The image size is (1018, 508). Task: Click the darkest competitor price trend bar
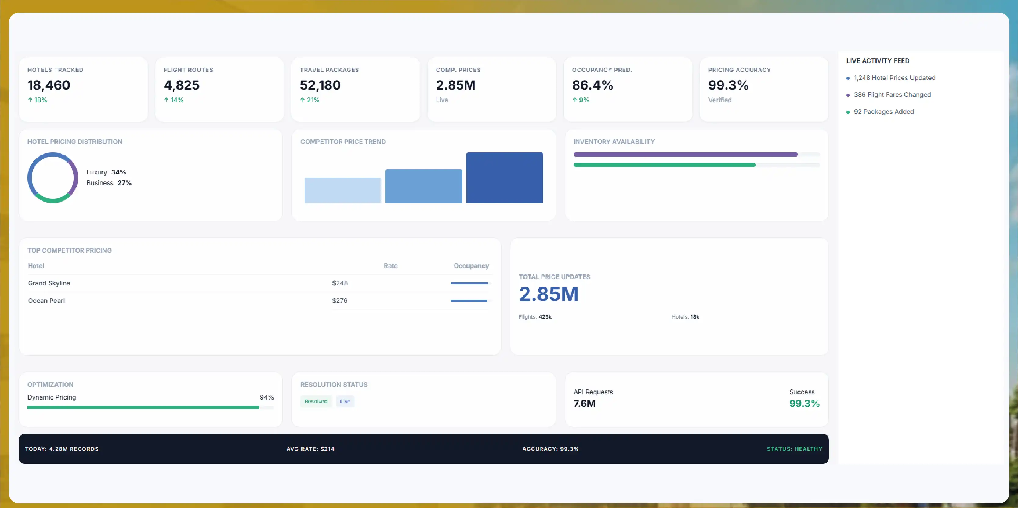click(x=505, y=178)
